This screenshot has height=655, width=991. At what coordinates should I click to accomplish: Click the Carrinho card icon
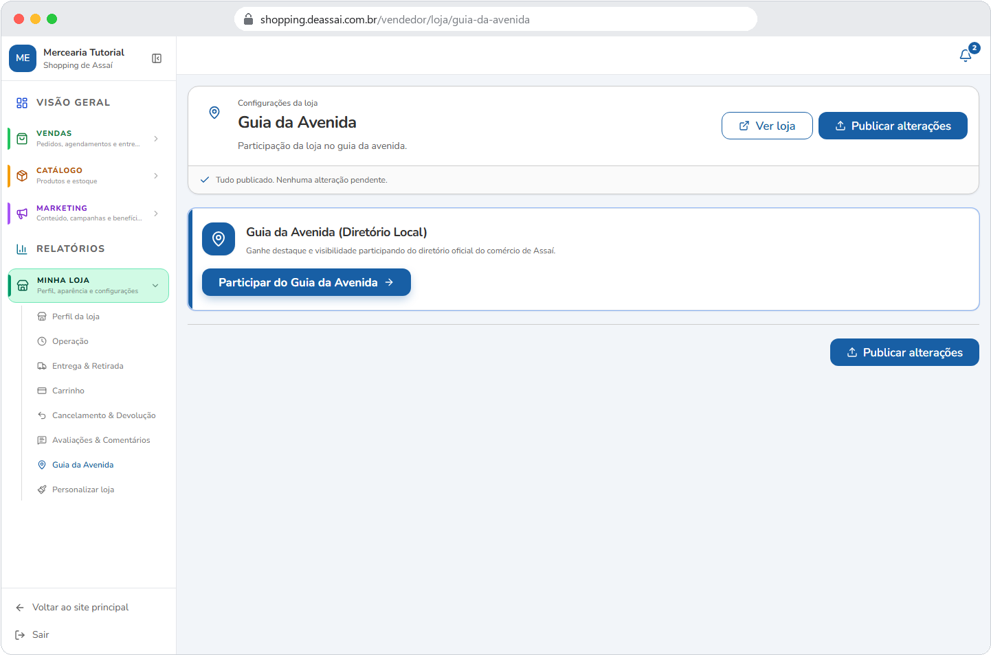tap(42, 391)
